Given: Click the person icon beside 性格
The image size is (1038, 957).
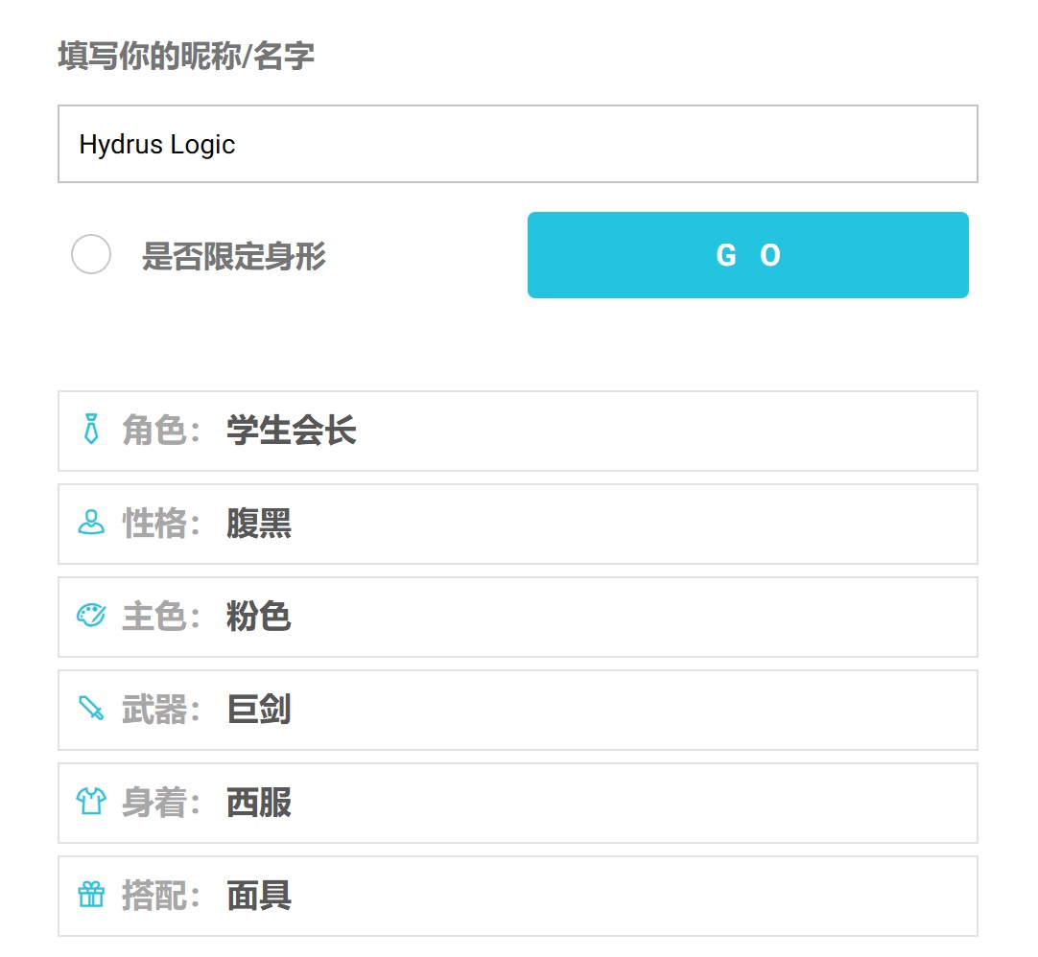Looking at the screenshot, I should (x=91, y=523).
